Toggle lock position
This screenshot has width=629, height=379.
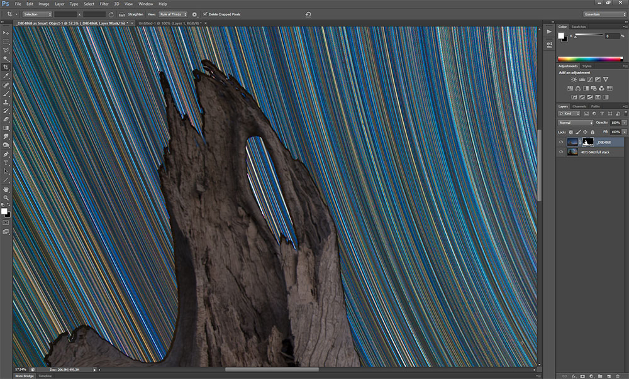(585, 132)
